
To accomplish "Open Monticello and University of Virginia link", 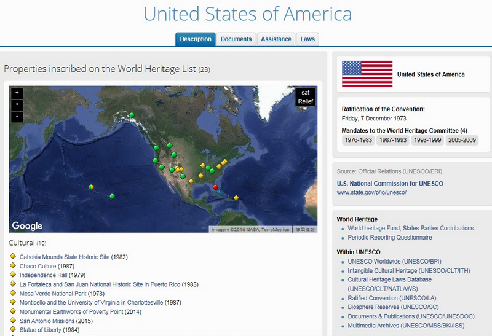I will coord(91,302).
